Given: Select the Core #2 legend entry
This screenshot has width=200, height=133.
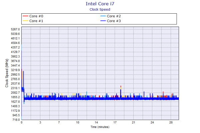Looking at the screenshot, I should [110, 16].
